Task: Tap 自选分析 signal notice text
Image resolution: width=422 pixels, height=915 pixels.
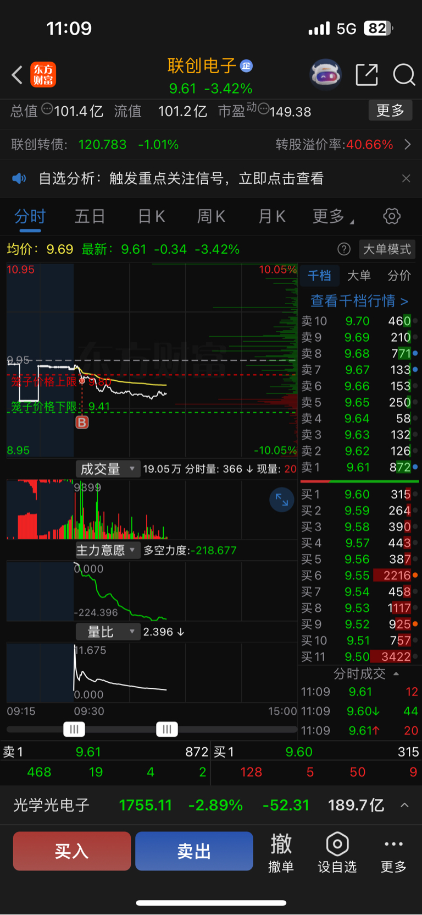Action: tap(181, 178)
